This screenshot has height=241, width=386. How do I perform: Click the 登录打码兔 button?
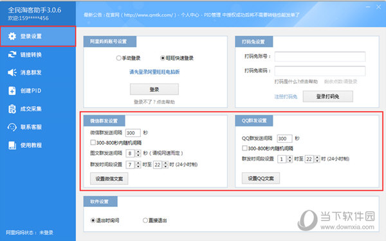pyautogui.click(x=327, y=96)
